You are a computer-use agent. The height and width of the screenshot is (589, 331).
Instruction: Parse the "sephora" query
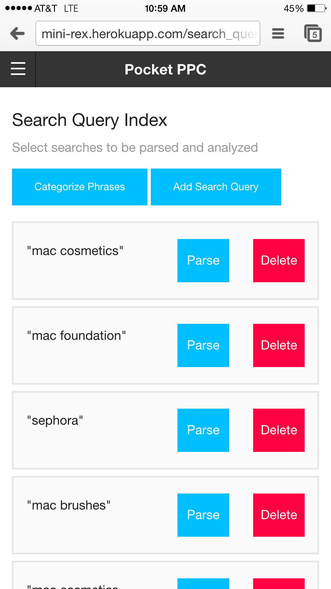click(203, 430)
